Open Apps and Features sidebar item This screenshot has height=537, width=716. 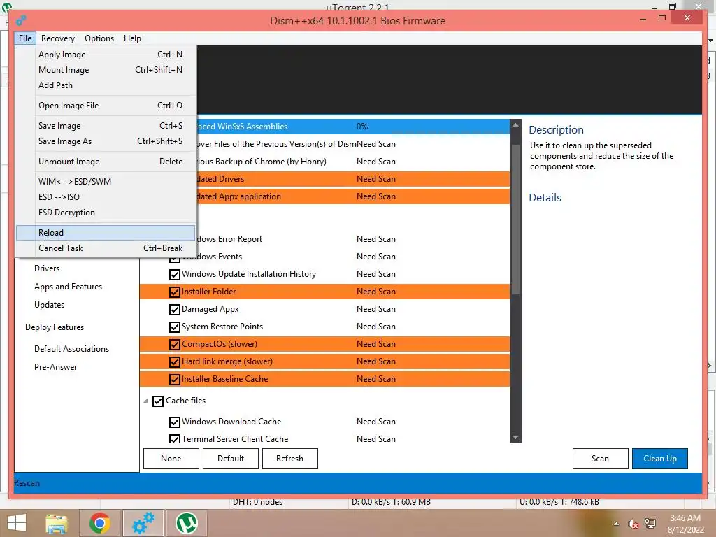[x=68, y=287]
